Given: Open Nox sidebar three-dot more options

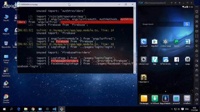Looking at the screenshot, I should coord(197,7).
